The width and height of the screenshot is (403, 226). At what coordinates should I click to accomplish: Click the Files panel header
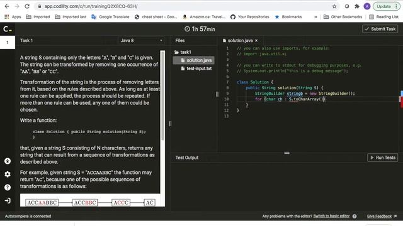pos(180,40)
